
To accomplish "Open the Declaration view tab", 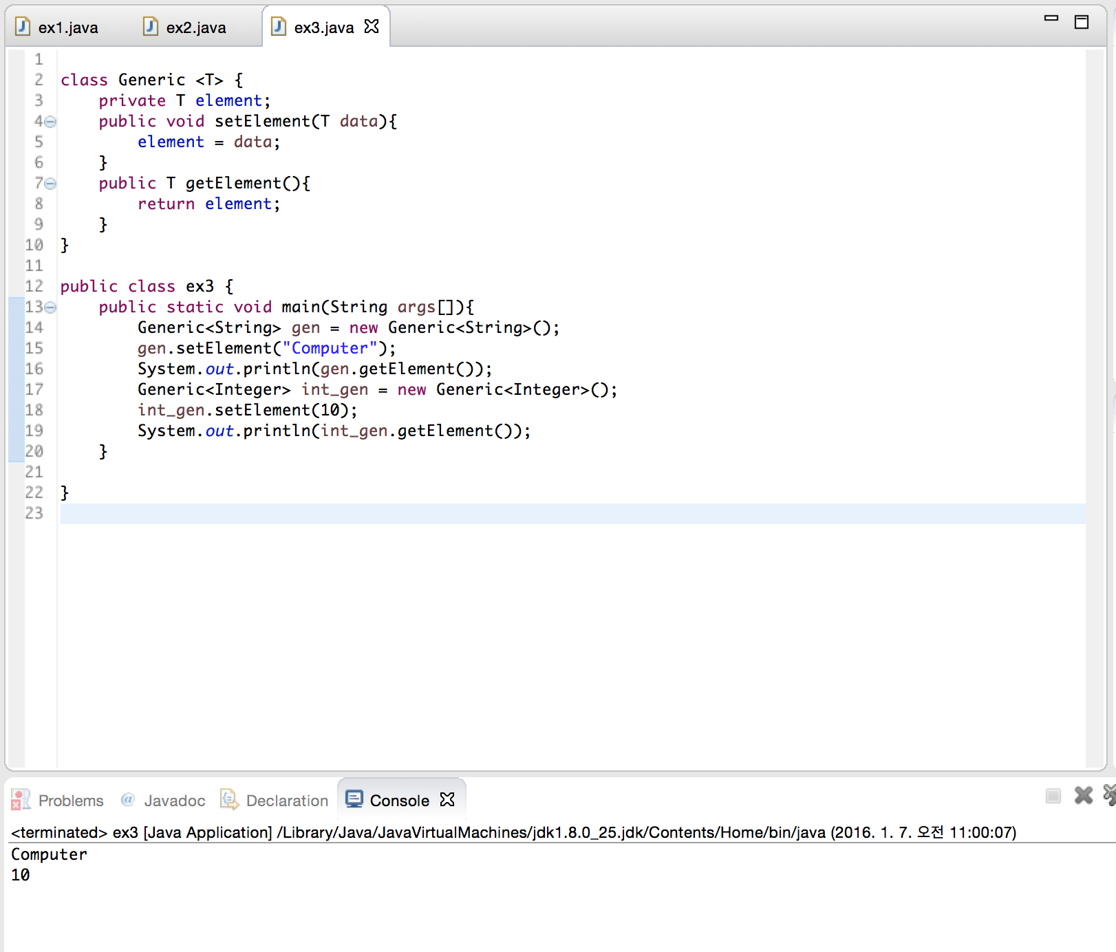I will [x=286, y=800].
